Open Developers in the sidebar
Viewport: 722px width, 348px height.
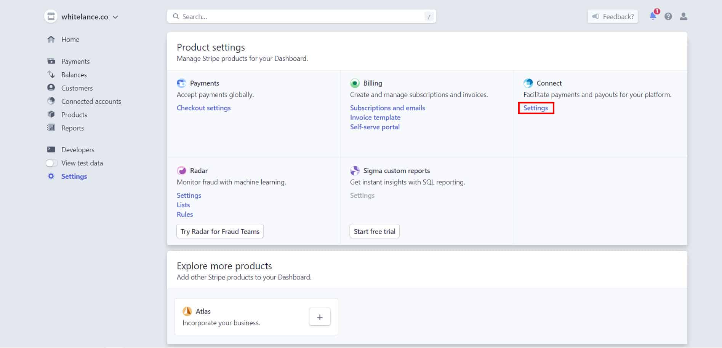point(78,149)
